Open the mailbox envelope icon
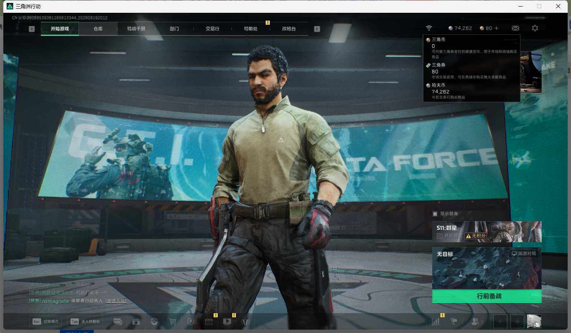This screenshot has height=333, width=571. pos(515,28)
